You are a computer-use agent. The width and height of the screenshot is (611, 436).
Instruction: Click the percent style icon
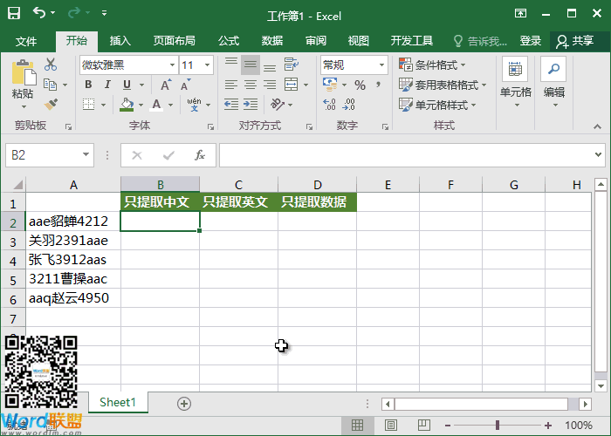[360, 85]
